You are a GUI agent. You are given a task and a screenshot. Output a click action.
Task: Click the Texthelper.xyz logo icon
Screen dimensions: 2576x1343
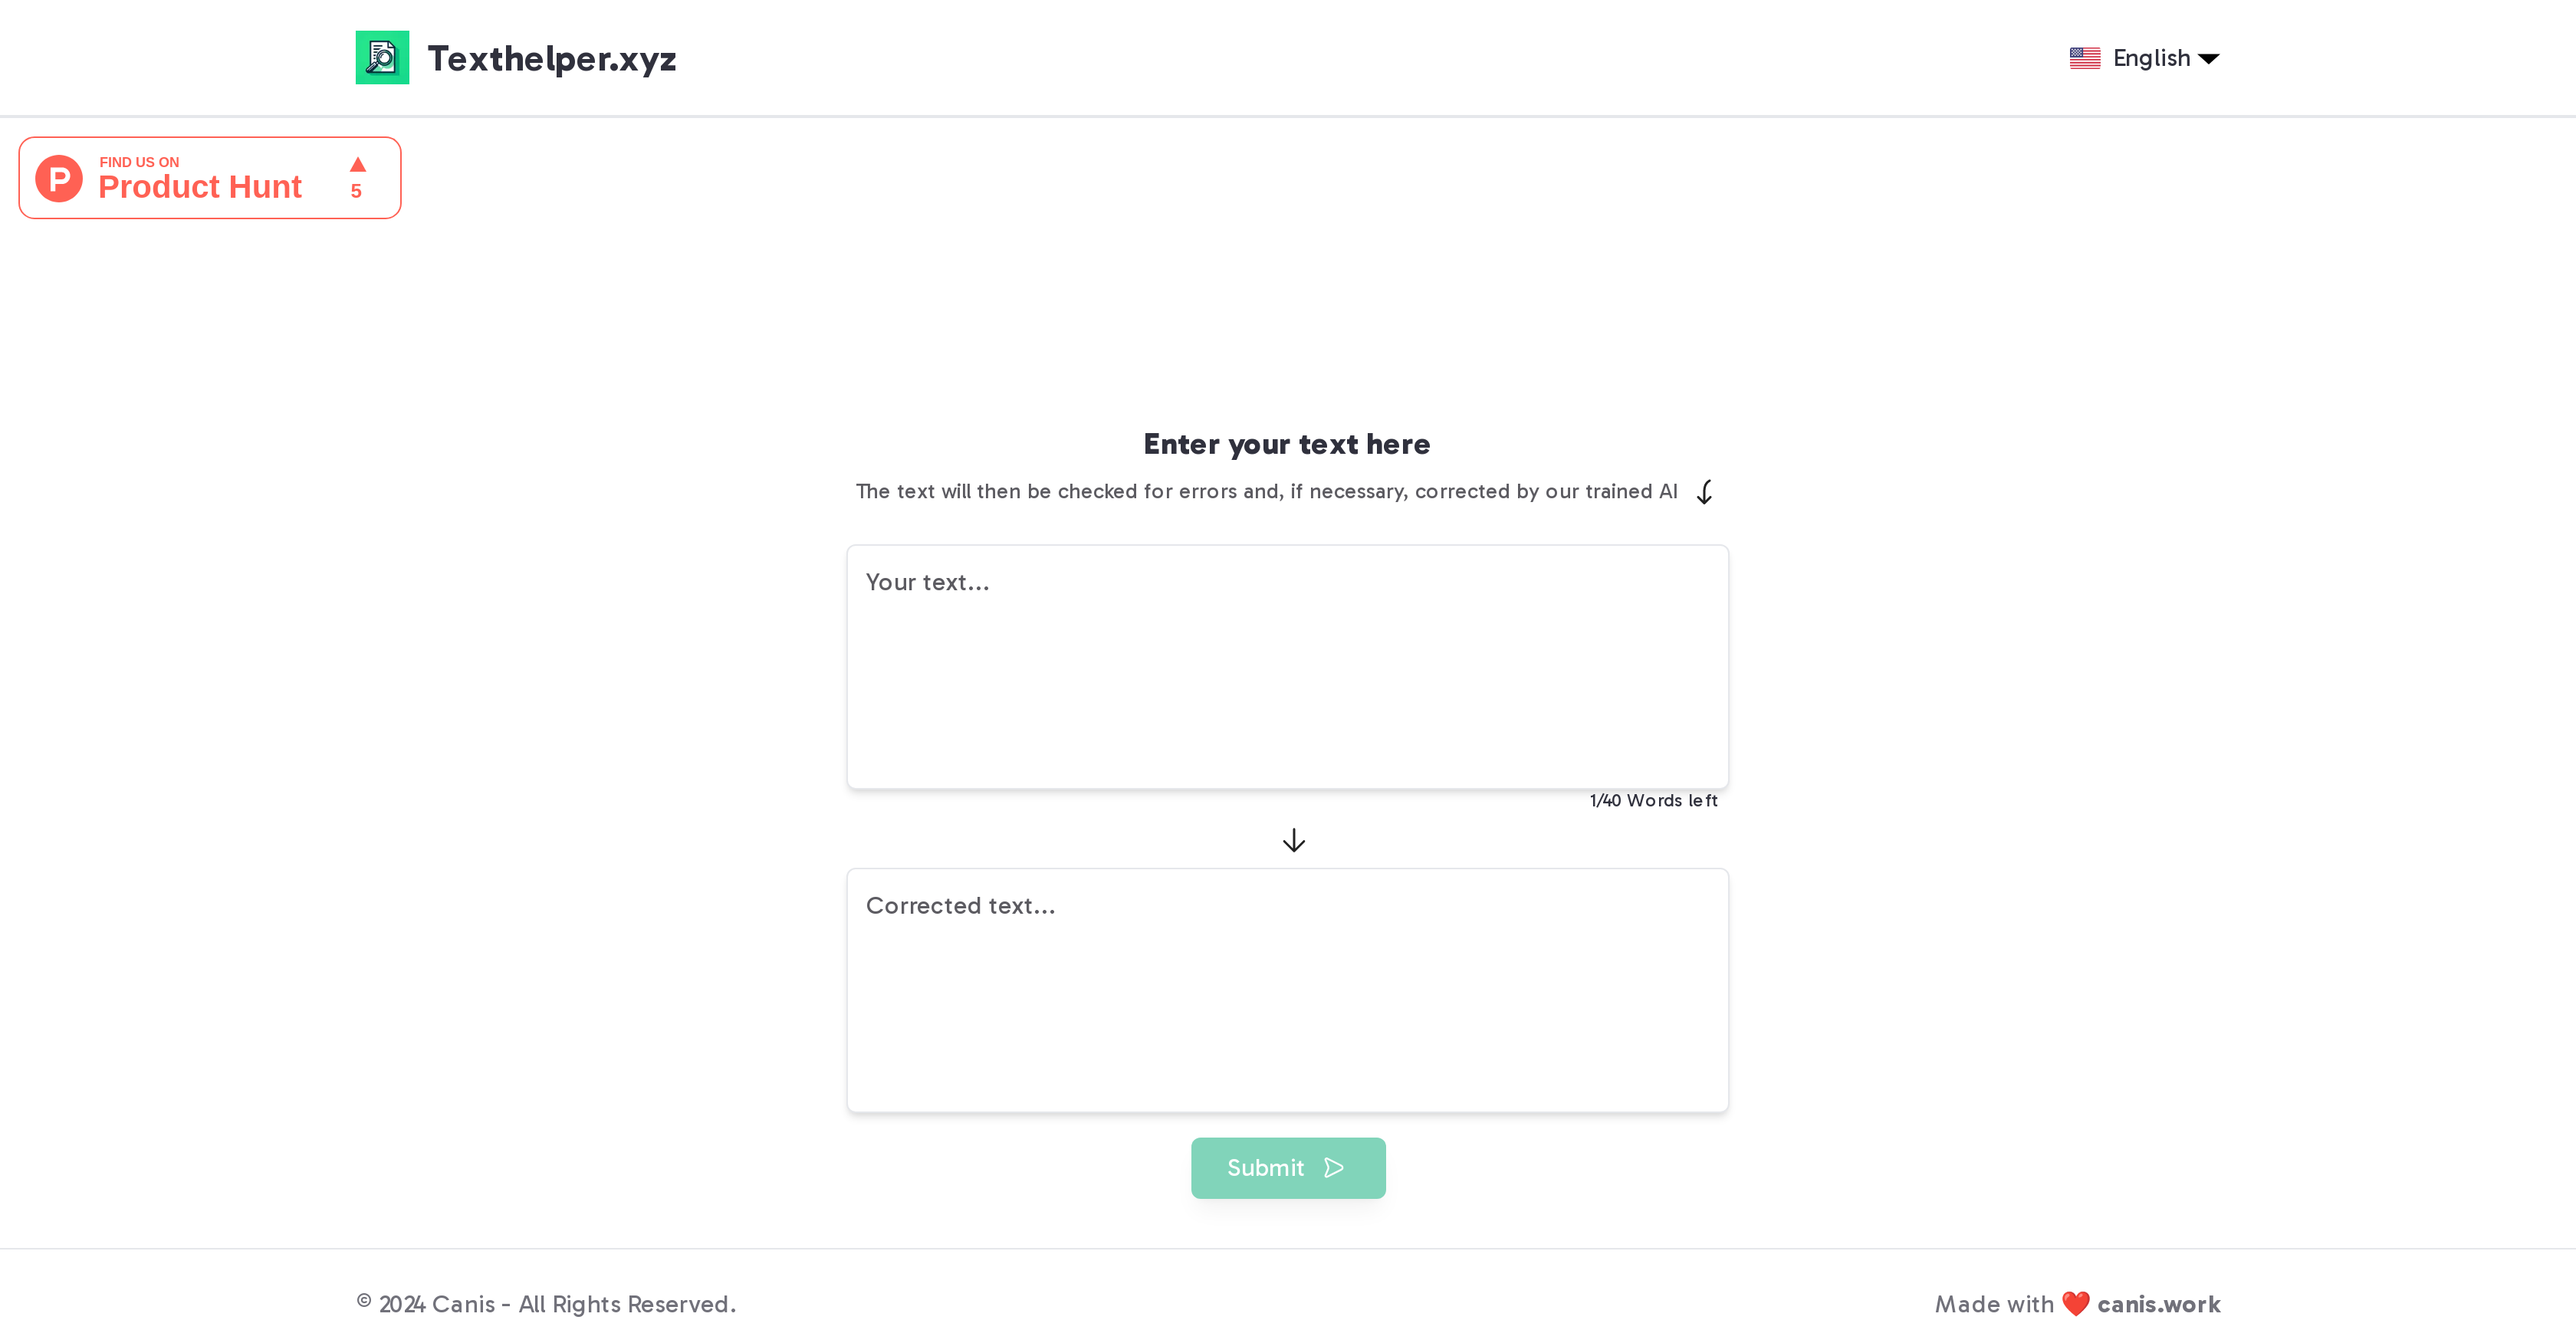pos(382,57)
